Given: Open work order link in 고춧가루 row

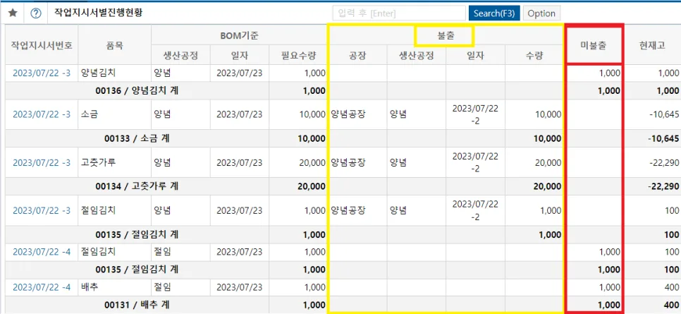Looking at the screenshot, I should (x=42, y=163).
